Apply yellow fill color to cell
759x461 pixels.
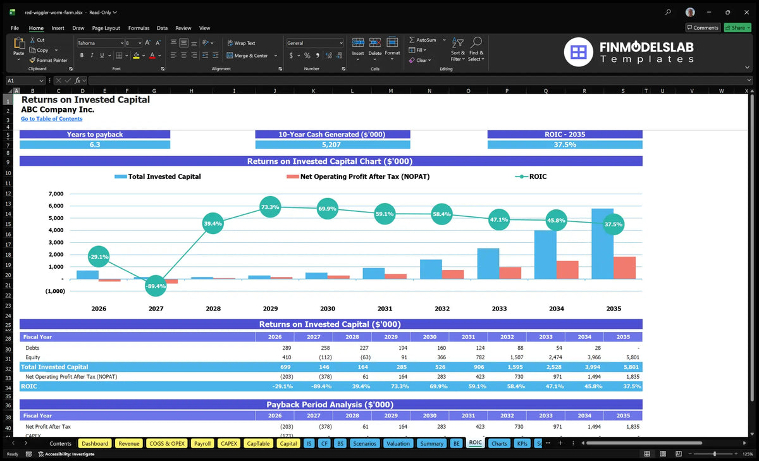(x=136, y=56)
